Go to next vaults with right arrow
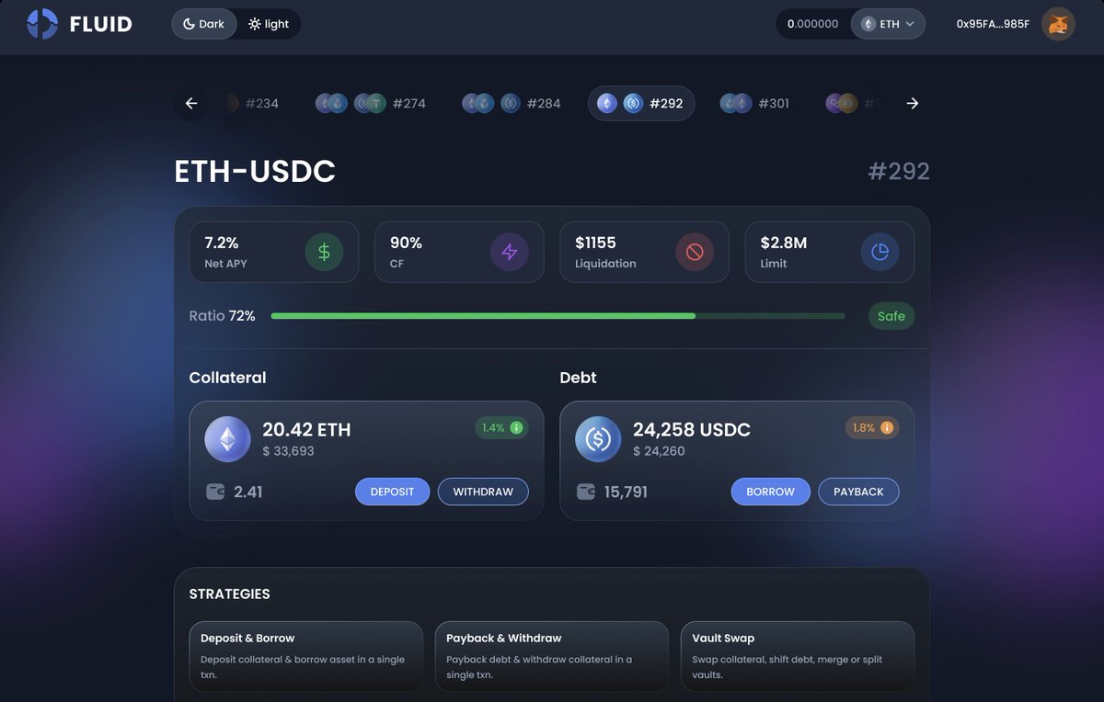 (x=913, y=103)
